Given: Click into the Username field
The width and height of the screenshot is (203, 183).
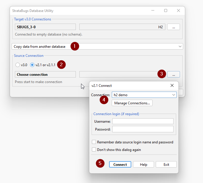Looking at the screenshot, I should [x=143, y=121].
